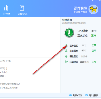
Task: Click the 硬件狗狗 title text
Action: click(x=80, y=9)
